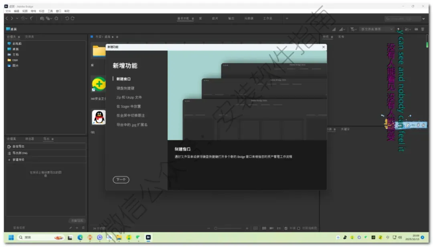Open the 导出 panel menu icon
The image size is (433, 247).
tap(53, 139)
